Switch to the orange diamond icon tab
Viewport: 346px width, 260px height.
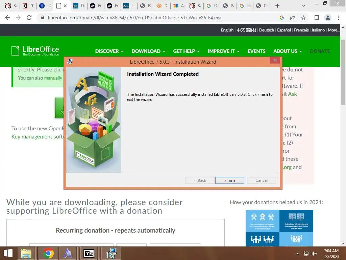click(162, 6)
